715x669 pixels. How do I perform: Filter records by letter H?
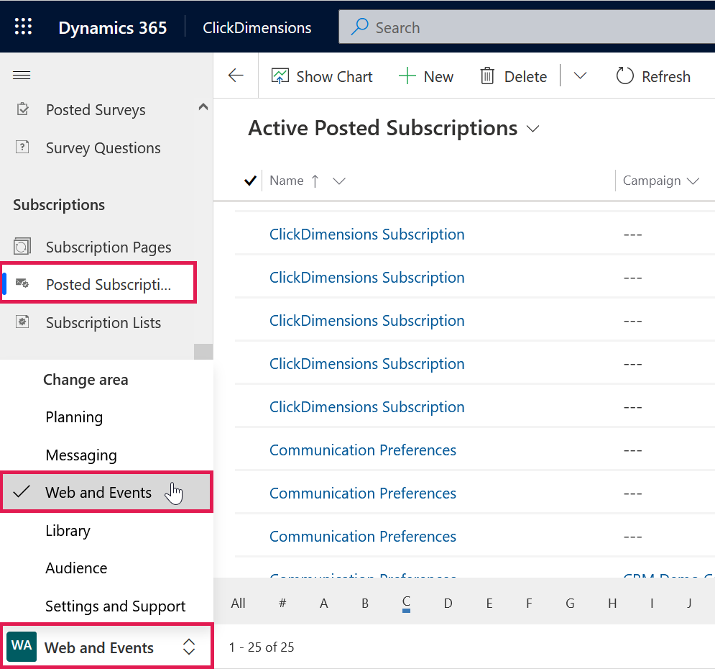tap(612, 604)
